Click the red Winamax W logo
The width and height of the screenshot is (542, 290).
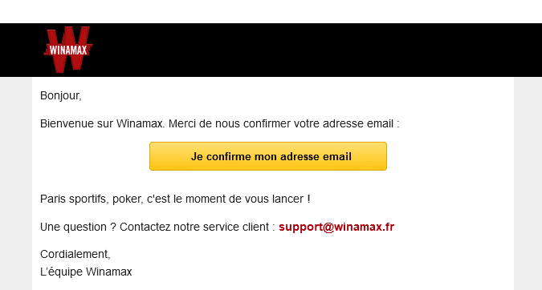click(68, 50)
